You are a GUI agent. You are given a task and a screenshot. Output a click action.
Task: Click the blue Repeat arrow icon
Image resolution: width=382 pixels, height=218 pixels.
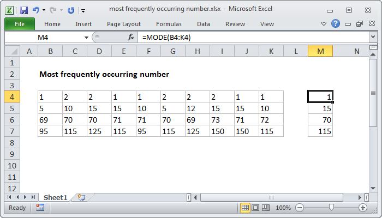[71, 10]
